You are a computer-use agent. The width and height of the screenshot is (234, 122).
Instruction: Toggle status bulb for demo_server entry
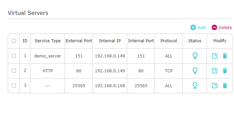[195, 56]
